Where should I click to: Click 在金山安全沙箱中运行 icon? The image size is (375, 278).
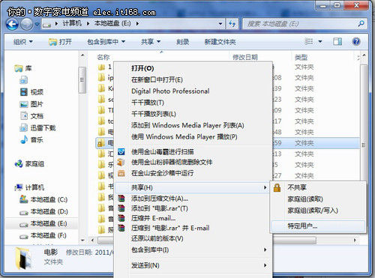pyautogui.click(x=121, y=173)
